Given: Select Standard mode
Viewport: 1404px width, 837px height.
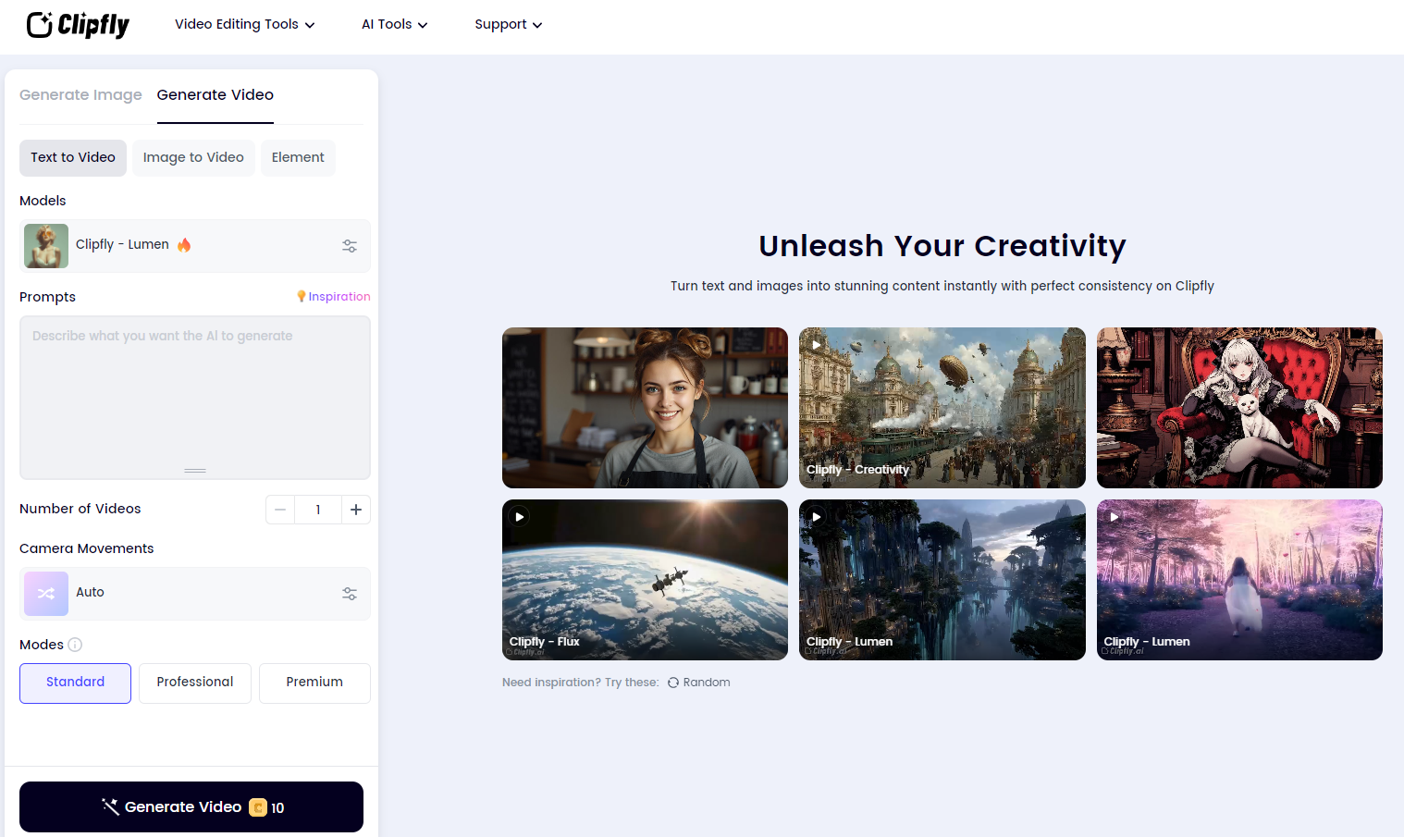Looking at the screenshot, I should (x=75, y=683).
